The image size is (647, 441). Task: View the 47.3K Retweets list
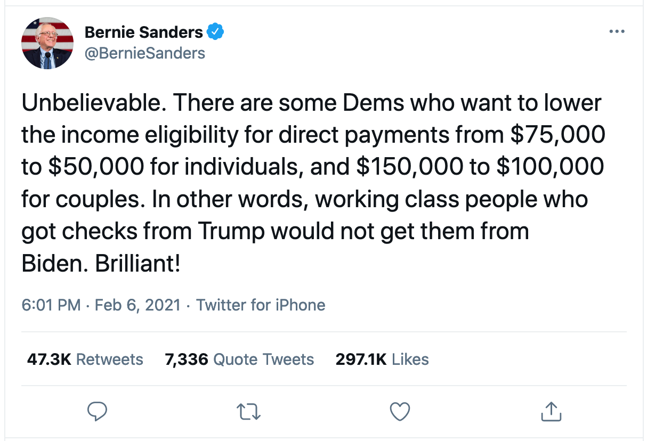(85, 360)
